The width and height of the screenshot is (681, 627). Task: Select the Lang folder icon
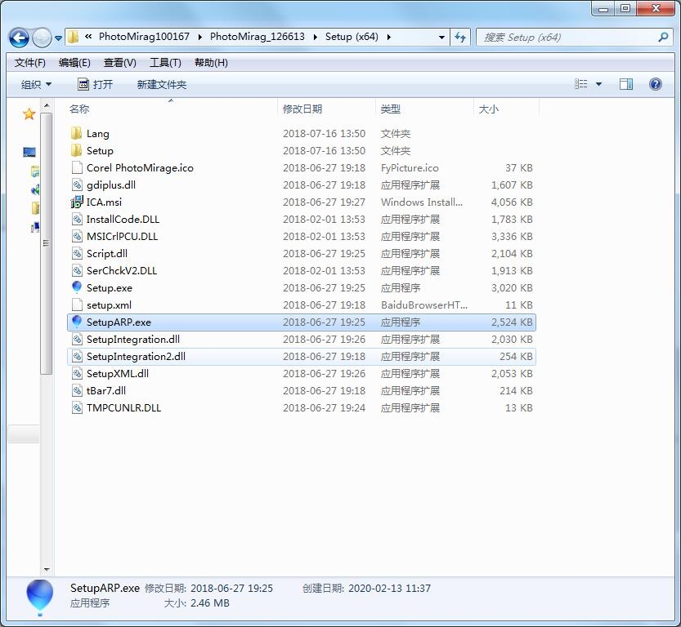click(77, 133)
